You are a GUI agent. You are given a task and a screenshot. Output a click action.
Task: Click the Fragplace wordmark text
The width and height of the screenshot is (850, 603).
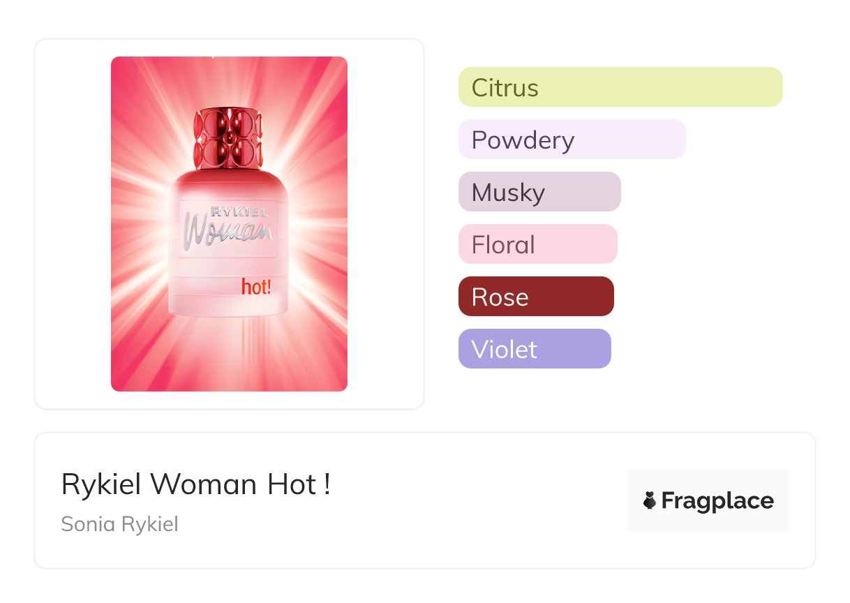717,500
